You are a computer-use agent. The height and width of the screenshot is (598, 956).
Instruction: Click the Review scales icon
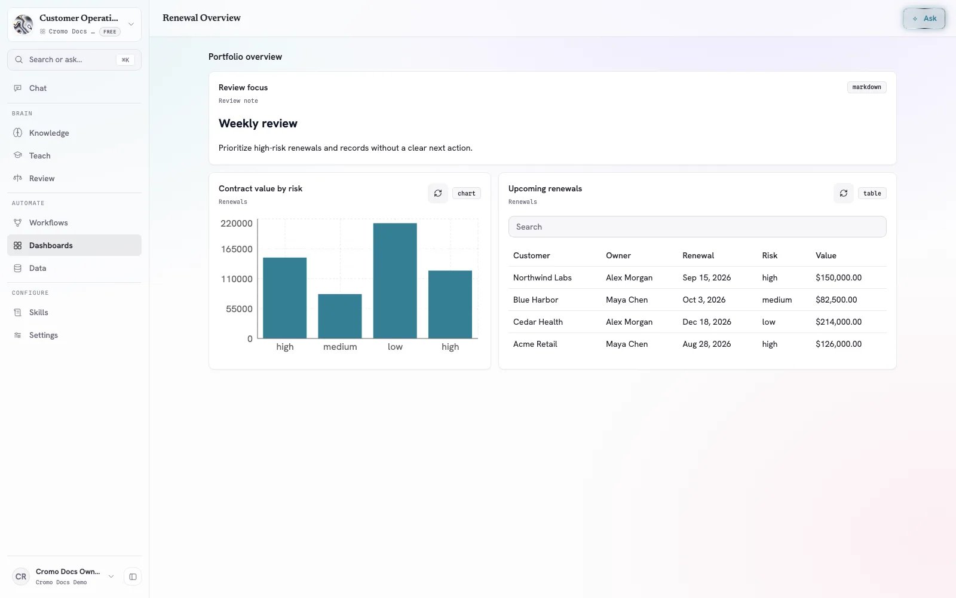(18, 178)
